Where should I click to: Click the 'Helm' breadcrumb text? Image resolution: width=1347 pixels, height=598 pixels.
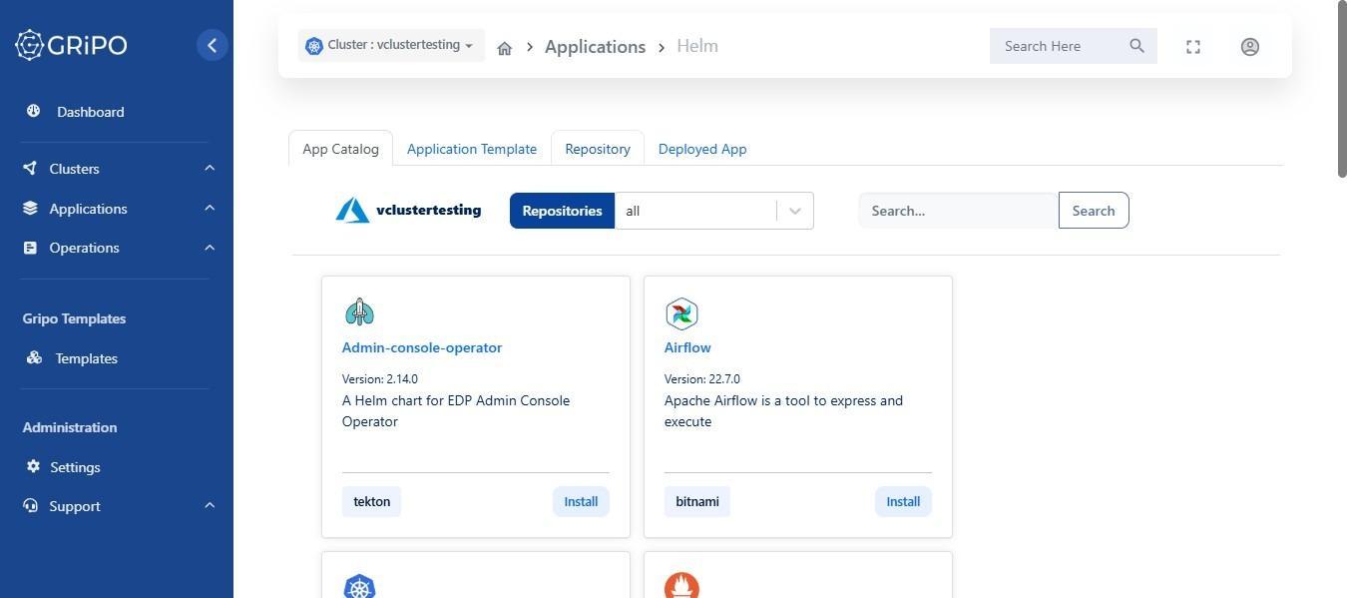697,46
